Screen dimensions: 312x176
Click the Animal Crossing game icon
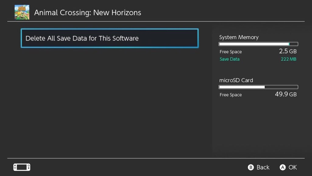tap(22, 12)
